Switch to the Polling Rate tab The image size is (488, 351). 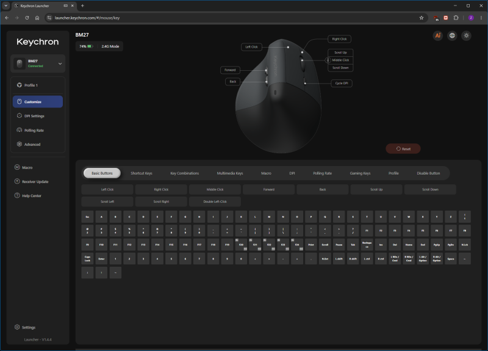[323, 173]
